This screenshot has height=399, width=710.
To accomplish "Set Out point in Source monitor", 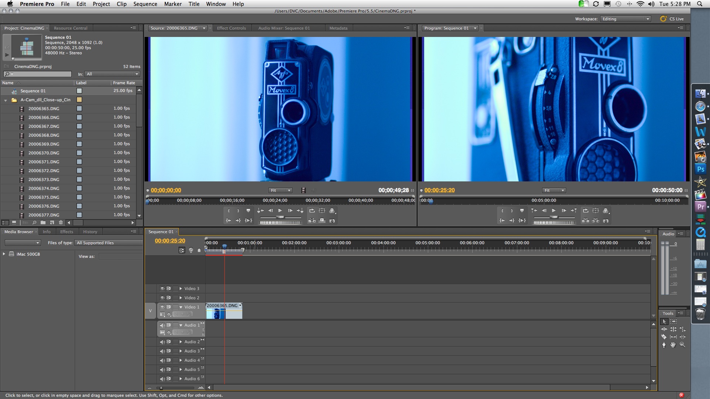I will pos(238,211).
